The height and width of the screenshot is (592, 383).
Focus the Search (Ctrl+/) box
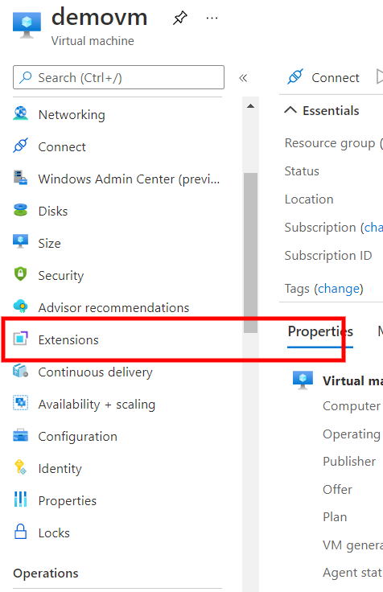click(118, 77)
